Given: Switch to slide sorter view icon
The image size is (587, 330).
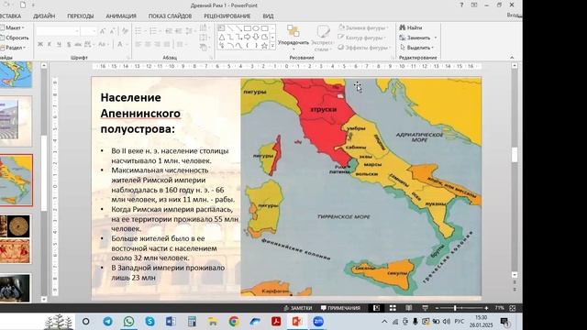Looking at the screenshot, I should point(393,308).
